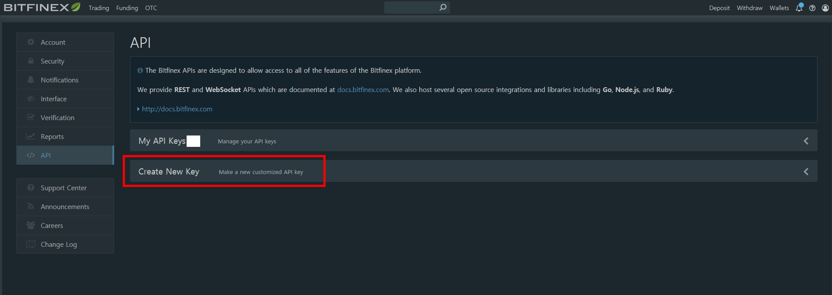The width and height of the screenshot is (832, 295).
Task: Click the Notifications bell sidebar icon
Action: tap(31, 80)
